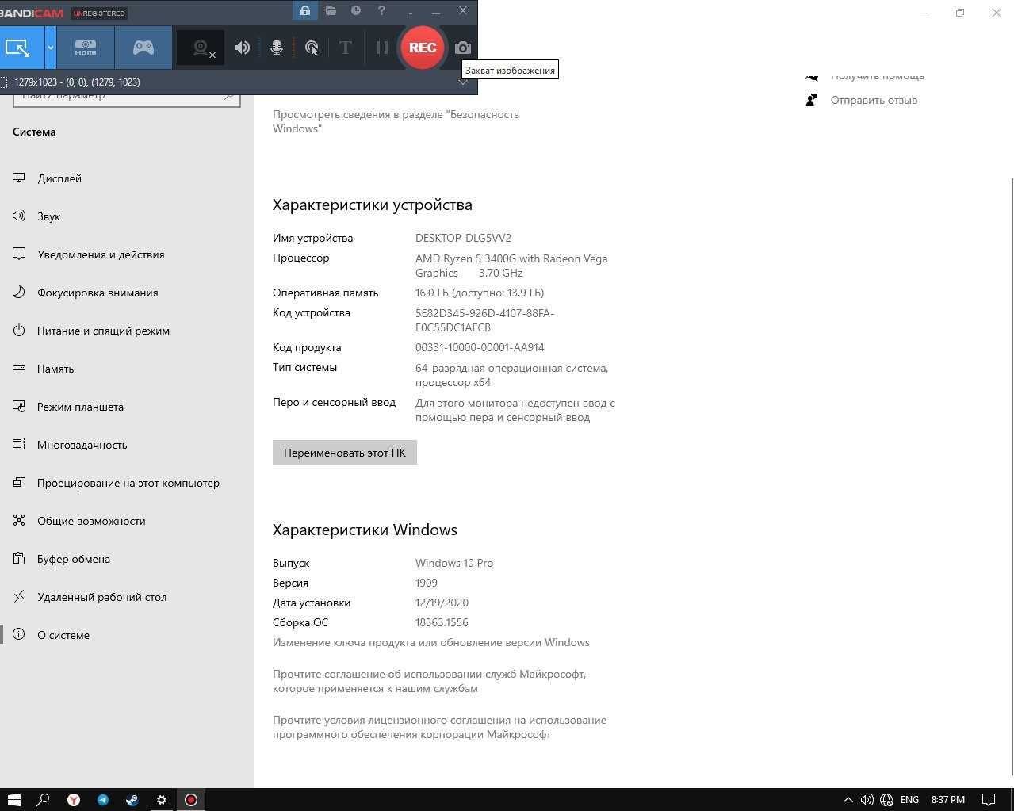Open Focus assist section
The image size is (1014, 811).
[127, 293]
